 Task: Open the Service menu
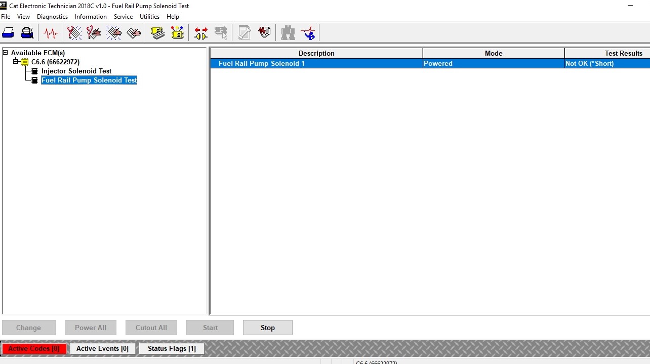pyautogui.click(x=123, y=17)
